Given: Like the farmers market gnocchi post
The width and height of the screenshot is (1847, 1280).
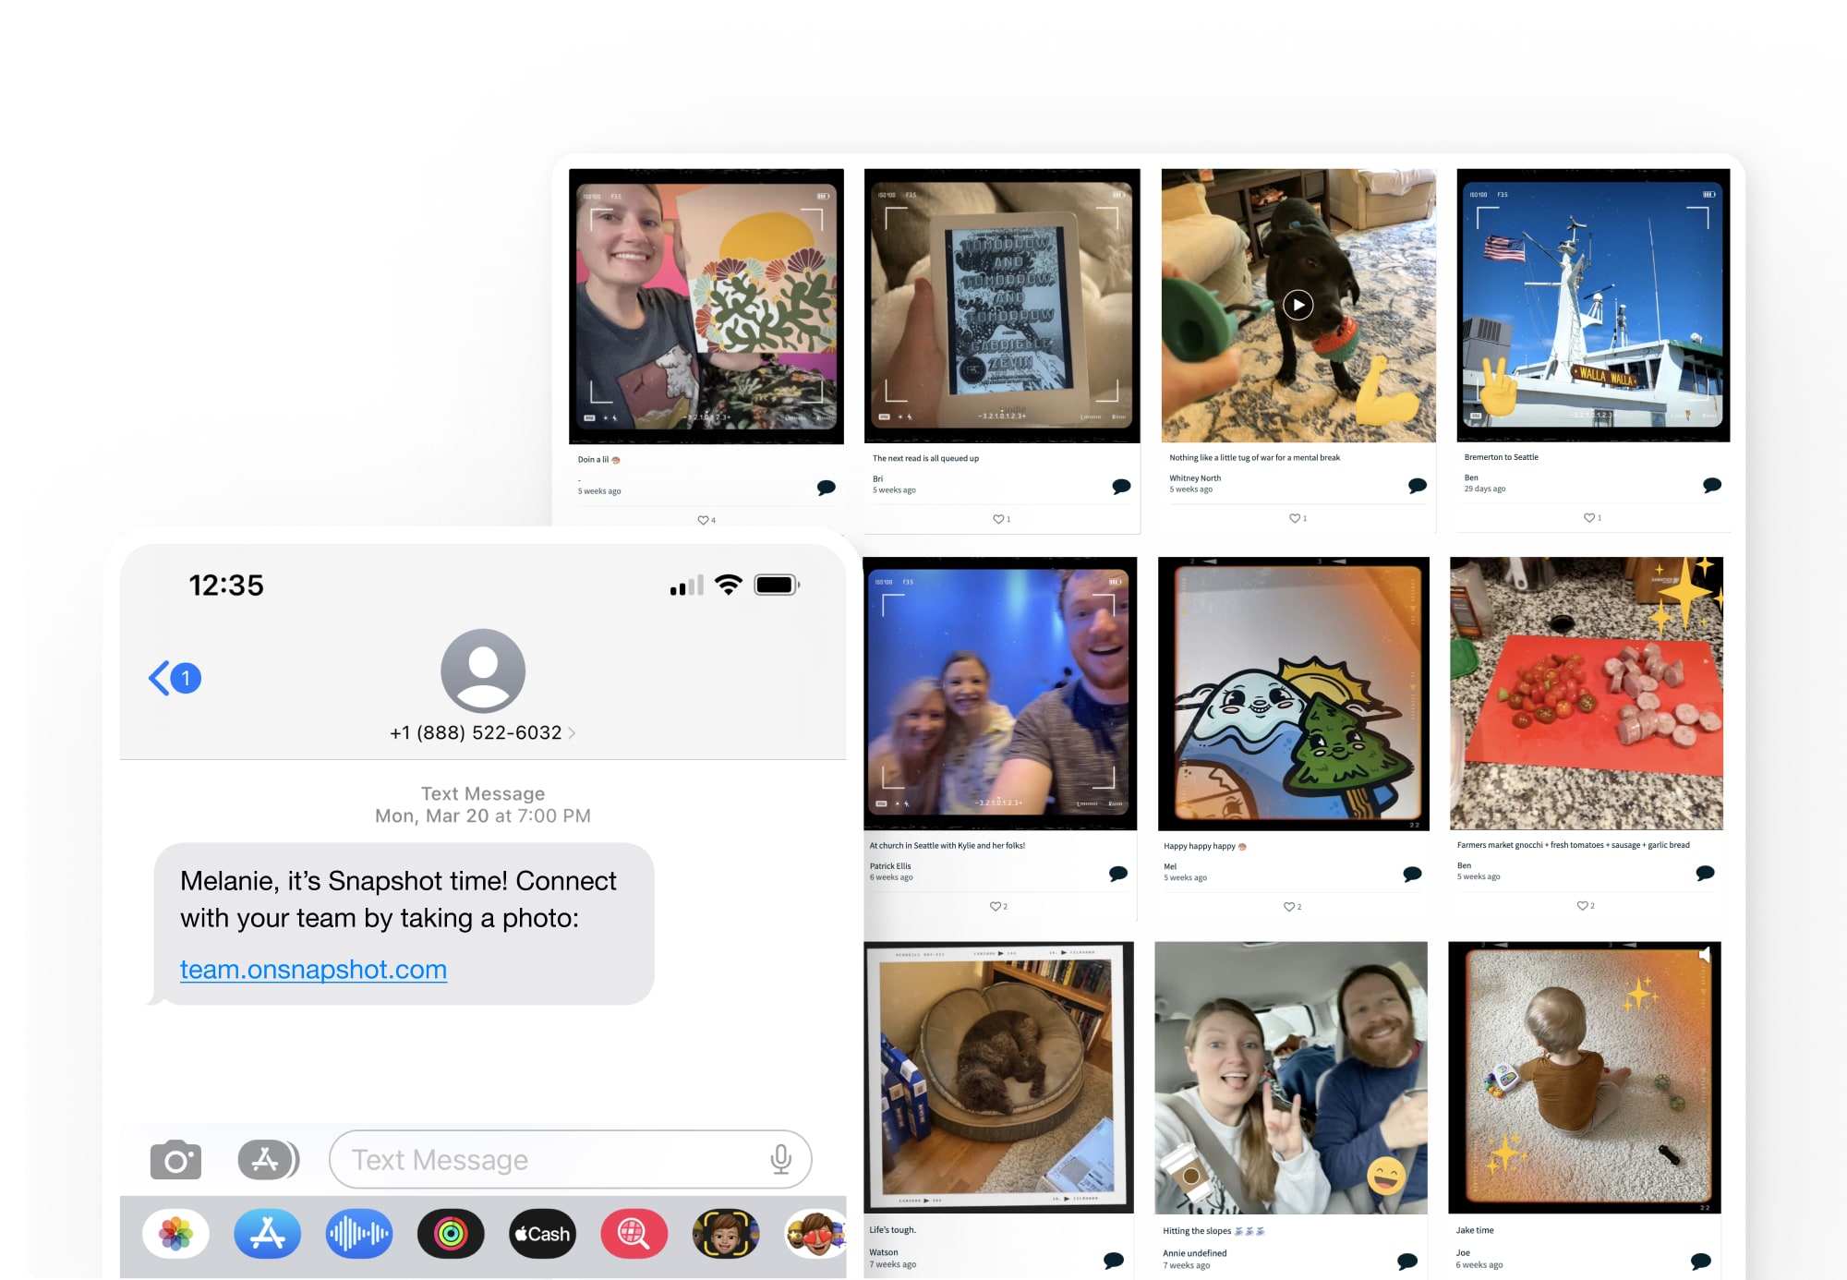Looking at the screenshot, I should (x=1582, y=906).
